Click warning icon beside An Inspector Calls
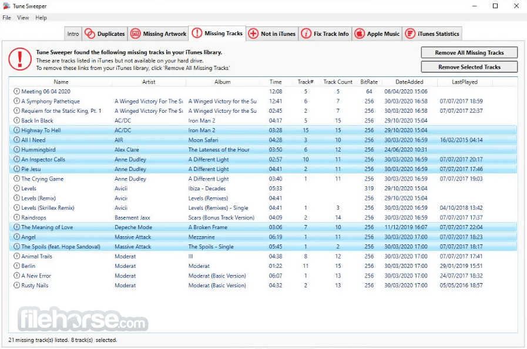Screen dimensions: 527x349 [x=16, y=159]
